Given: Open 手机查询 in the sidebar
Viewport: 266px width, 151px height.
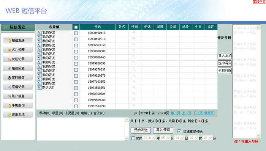Looking at the screenshot, I should (x=17, y=105).
